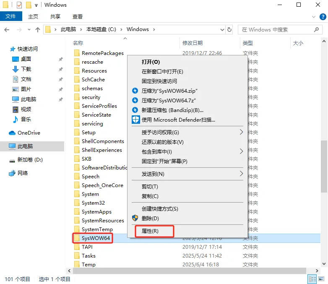Open the Help question mark icon

click(323, 17)
